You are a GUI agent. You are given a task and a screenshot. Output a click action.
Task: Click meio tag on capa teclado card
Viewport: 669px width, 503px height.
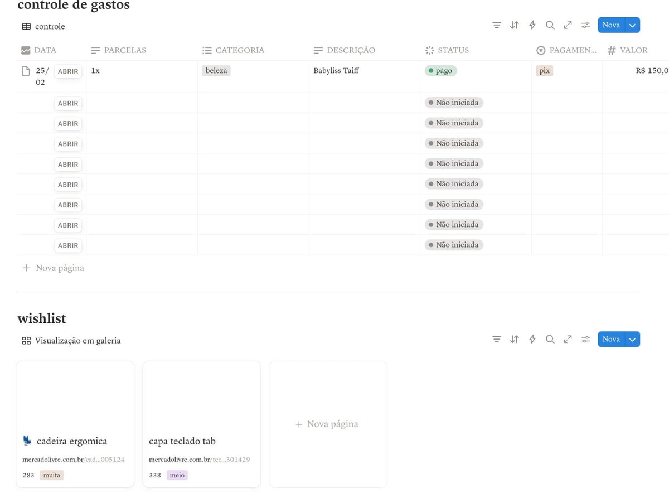(177, 475)
